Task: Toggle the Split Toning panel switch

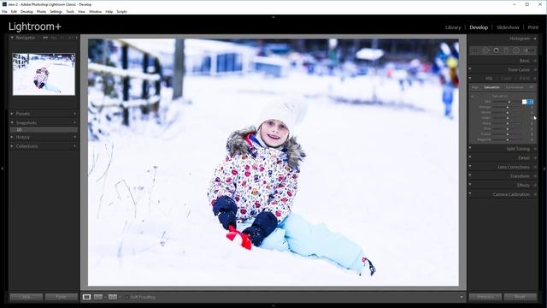Action: tap(470, 147)
